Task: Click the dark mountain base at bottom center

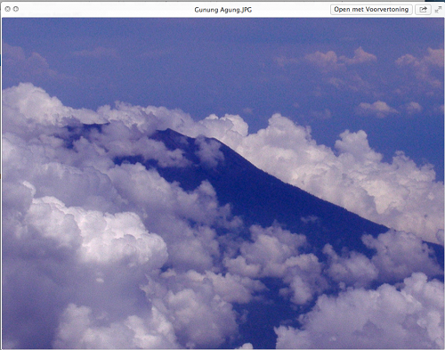Action: [x=255, y=321]
